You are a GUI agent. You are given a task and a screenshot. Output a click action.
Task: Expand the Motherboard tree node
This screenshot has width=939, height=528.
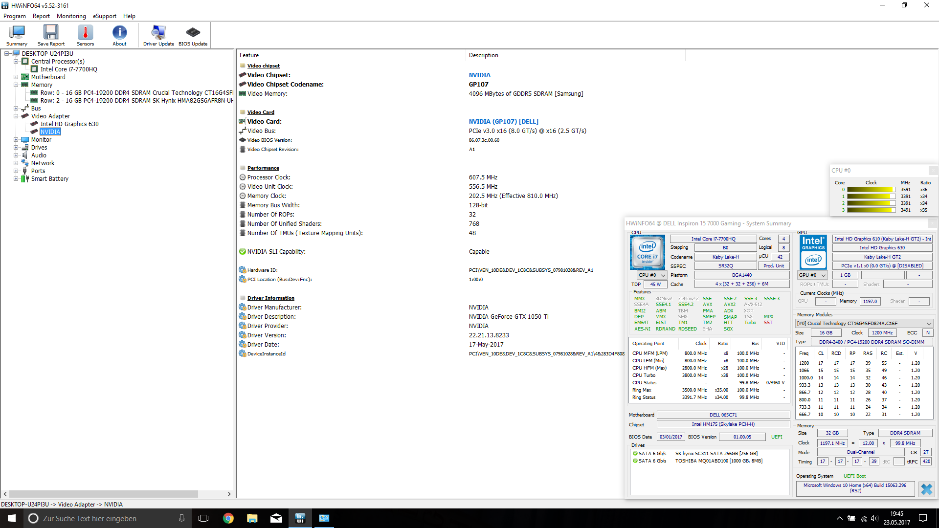tap(16, 77)
